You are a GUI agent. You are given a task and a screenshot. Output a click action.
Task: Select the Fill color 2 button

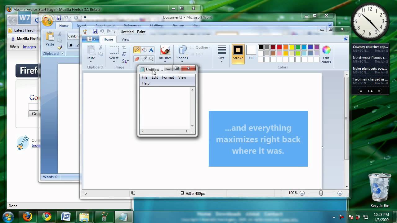pos(251,53)
